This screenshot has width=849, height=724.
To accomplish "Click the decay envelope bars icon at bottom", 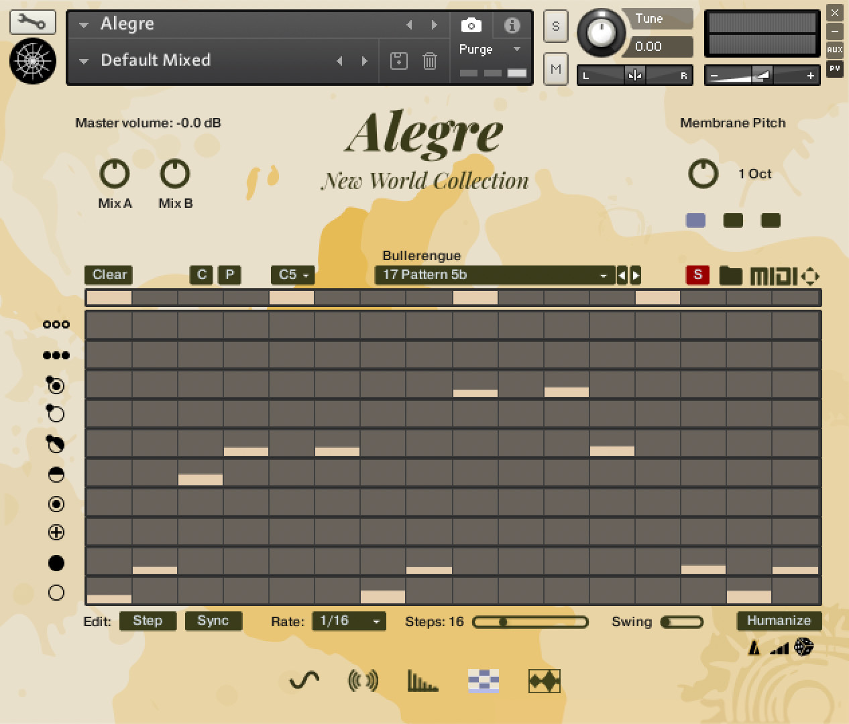I will tap(422, 681).
